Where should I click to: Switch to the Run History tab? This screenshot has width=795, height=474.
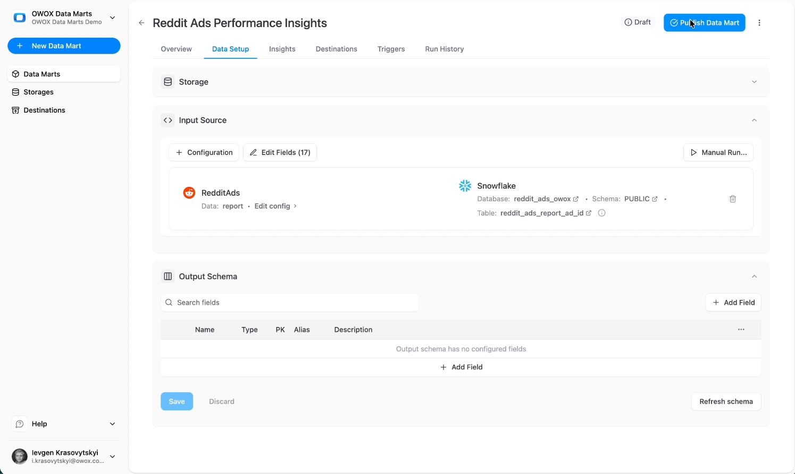(444, 49)
